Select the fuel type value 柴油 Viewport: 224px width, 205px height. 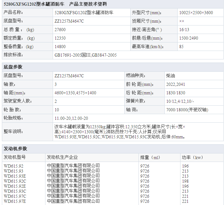[170, 76]
